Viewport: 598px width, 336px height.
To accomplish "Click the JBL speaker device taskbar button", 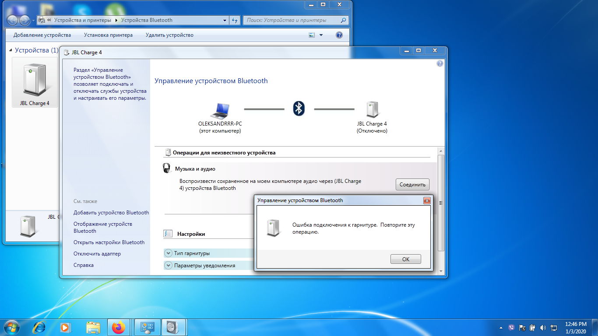I will pos(173,327).
